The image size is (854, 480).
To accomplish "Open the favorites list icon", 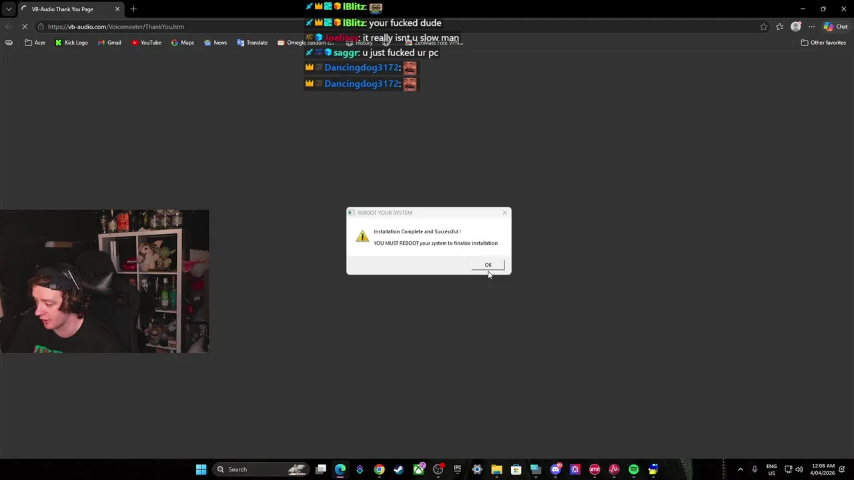I will point(779,27).
